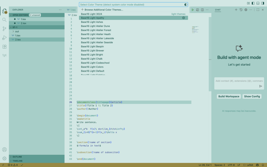Click the Show Config button
The image size is (267, 167).
click(x=252, y=97)
